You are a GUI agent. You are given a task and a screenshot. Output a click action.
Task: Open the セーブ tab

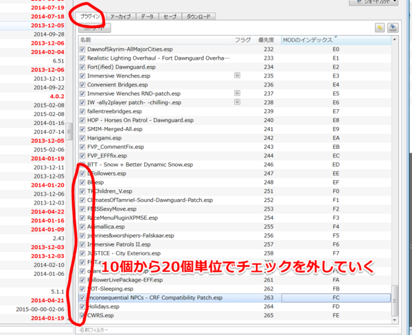(170, 16)
